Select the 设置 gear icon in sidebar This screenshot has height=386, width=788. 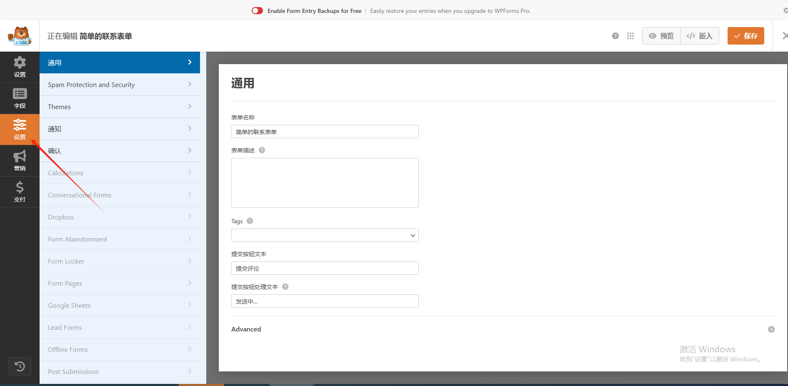coord(20,67)
